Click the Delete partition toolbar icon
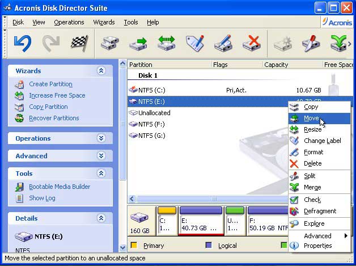 click(x=252, y=43)
